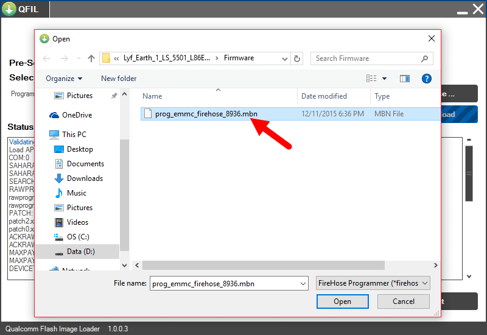
Task: Open the Downloads folder in sidebar
Action: point(85,178)
